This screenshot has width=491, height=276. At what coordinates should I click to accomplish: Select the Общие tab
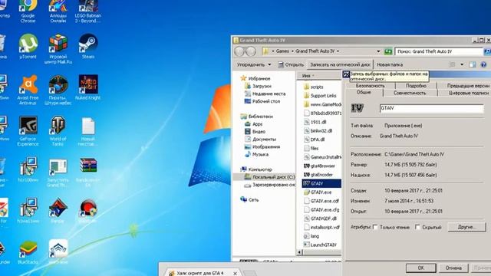pos(364,92)
